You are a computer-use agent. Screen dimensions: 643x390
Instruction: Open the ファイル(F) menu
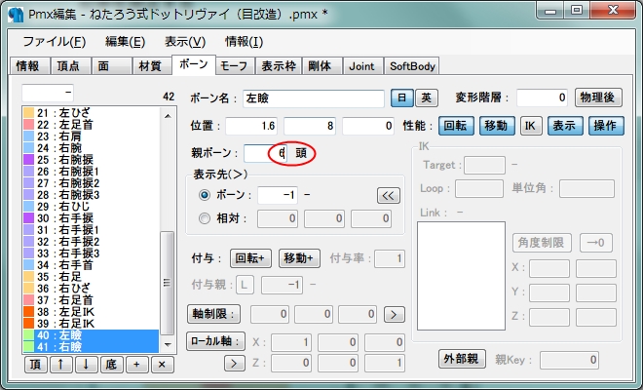[54, 42]
